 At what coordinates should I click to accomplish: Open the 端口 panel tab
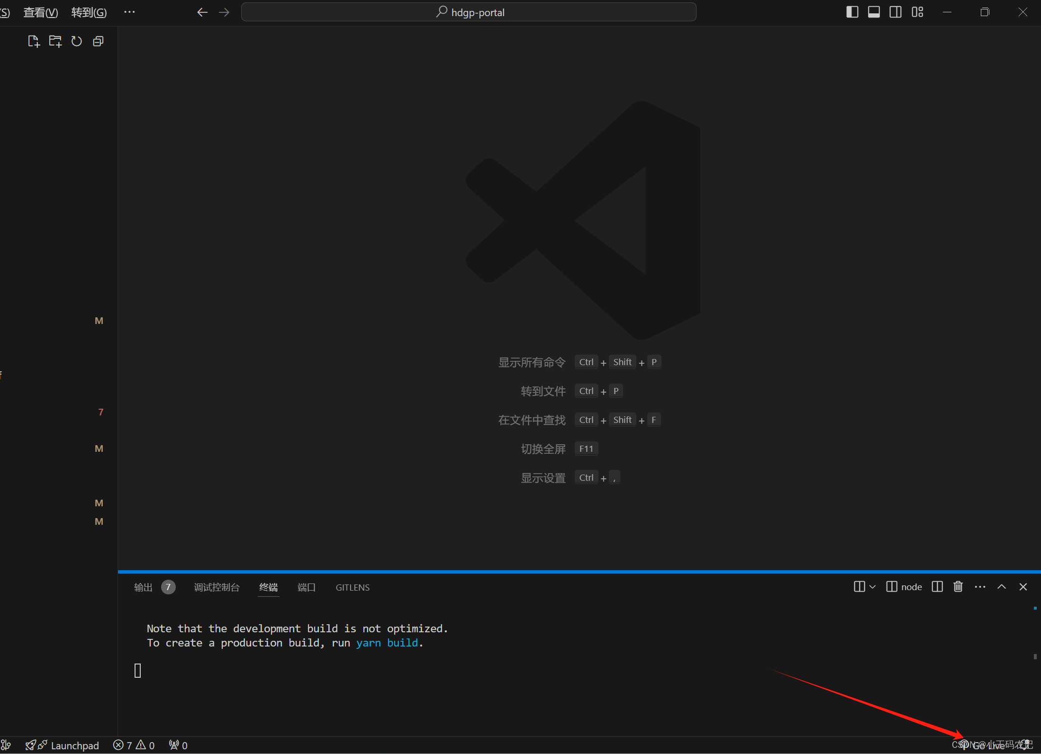coord(307,587)
